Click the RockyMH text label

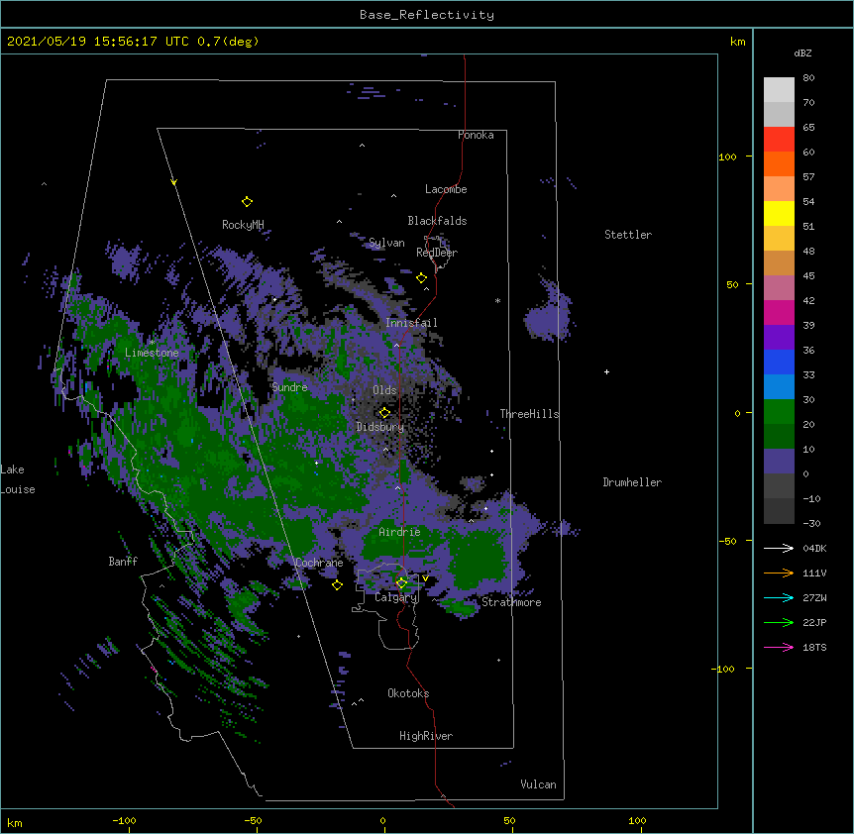(243, 225)
